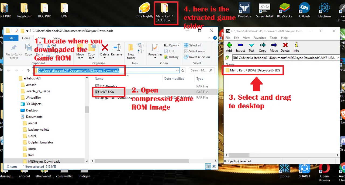Click the Explorer navigation pane scrollbar
Image resolution: width=345 pixels, height=185 pixels.
pyautogui.click(x=87, y=110)
